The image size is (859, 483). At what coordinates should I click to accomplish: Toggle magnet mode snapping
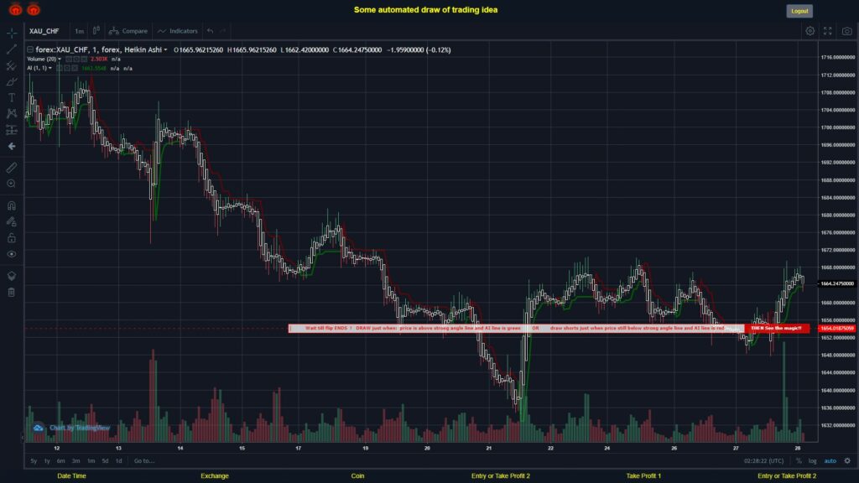12,205
